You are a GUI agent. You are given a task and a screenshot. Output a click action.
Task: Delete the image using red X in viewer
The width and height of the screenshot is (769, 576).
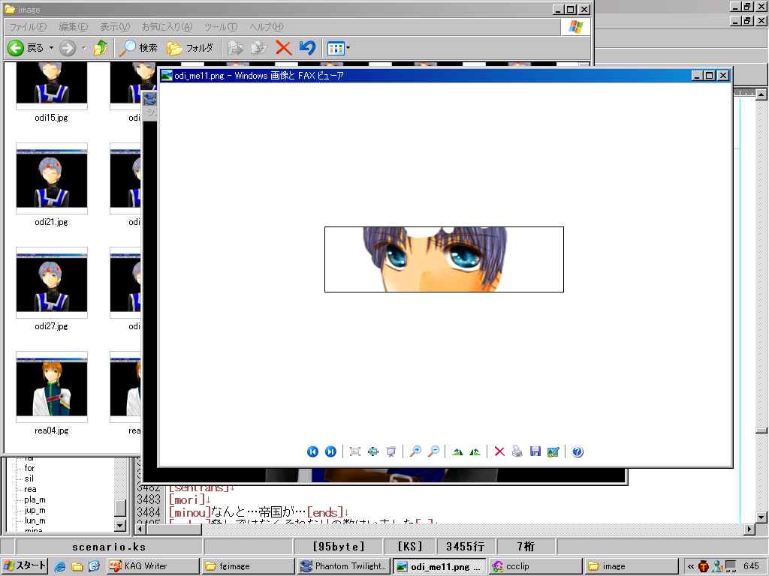499,451
